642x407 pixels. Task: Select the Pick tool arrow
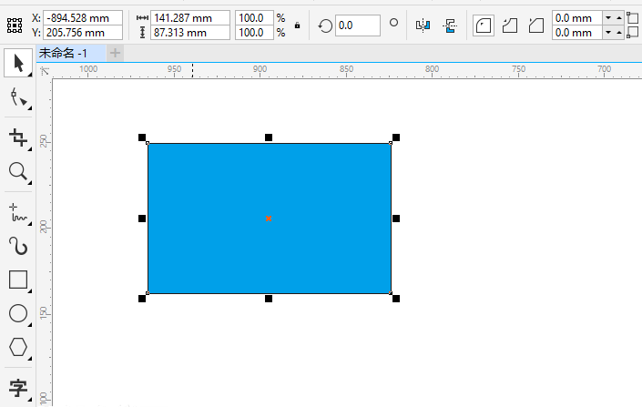(x=18, y=63)
